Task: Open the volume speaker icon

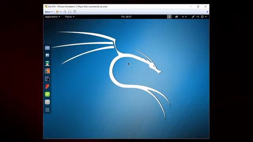Action: tap(198, 17)
